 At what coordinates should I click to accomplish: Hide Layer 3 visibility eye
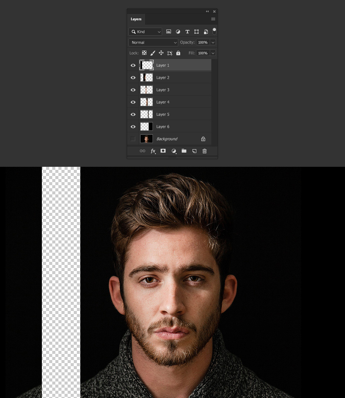click(133, 90)
